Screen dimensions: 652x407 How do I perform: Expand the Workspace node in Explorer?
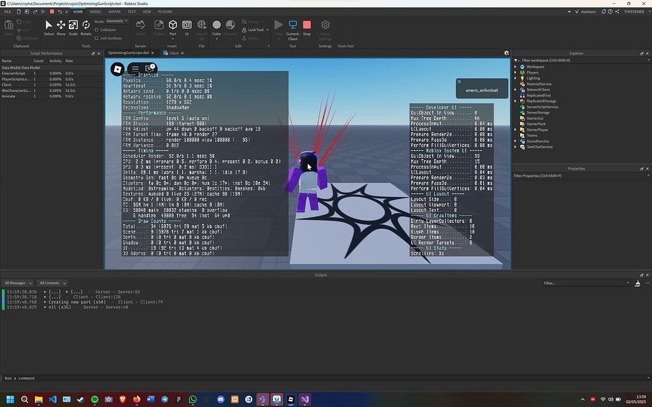[516, 67]
